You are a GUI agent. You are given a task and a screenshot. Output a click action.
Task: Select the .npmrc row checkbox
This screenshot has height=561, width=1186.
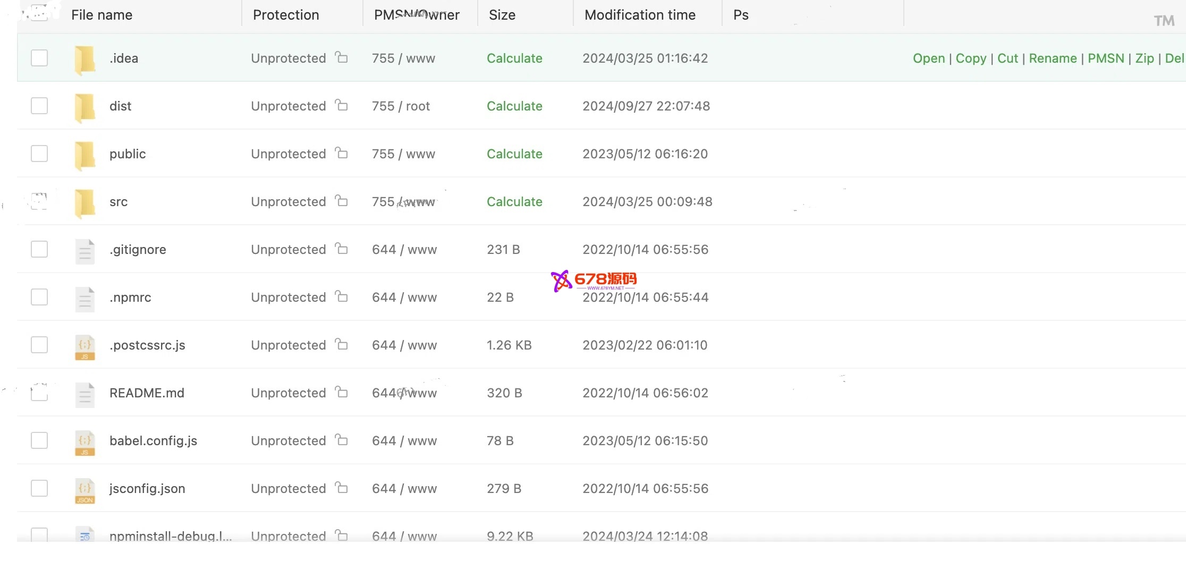tap(39, 297)
